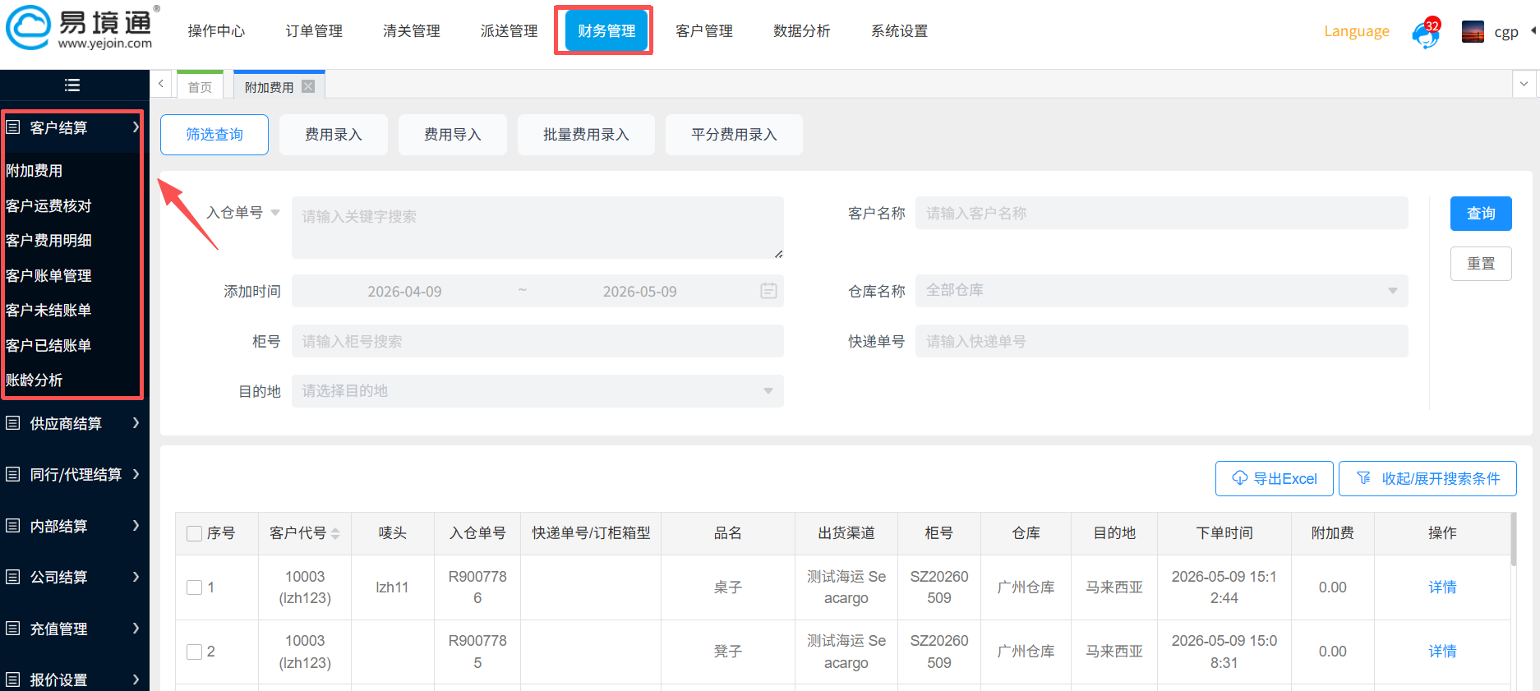Switch to the 费用录入 tab
The height and width of the screenshot is (691, 1540).
(x=333, y=135)
